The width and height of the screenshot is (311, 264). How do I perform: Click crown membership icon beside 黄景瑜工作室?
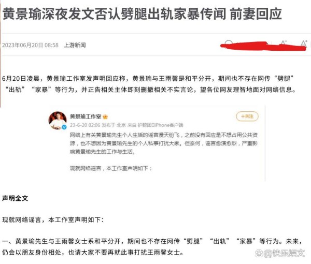[x=105, y=117]
